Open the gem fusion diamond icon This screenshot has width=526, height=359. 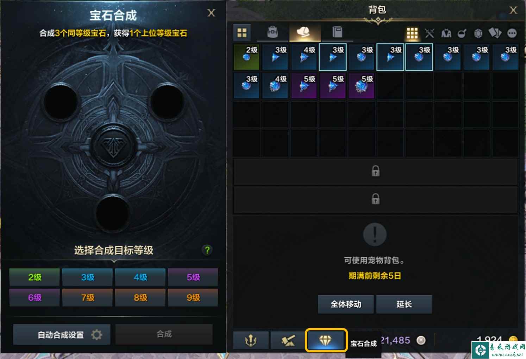[326, 340]
